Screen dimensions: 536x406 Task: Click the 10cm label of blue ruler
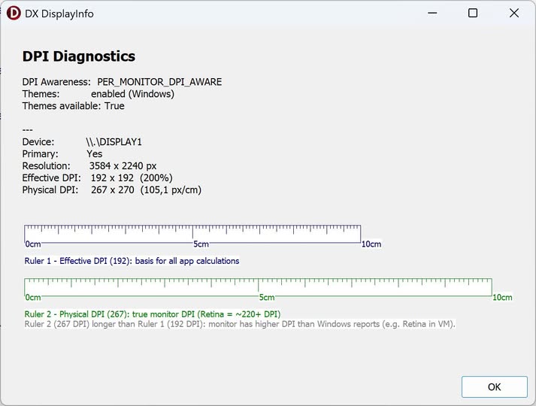(x=371, y=244)
